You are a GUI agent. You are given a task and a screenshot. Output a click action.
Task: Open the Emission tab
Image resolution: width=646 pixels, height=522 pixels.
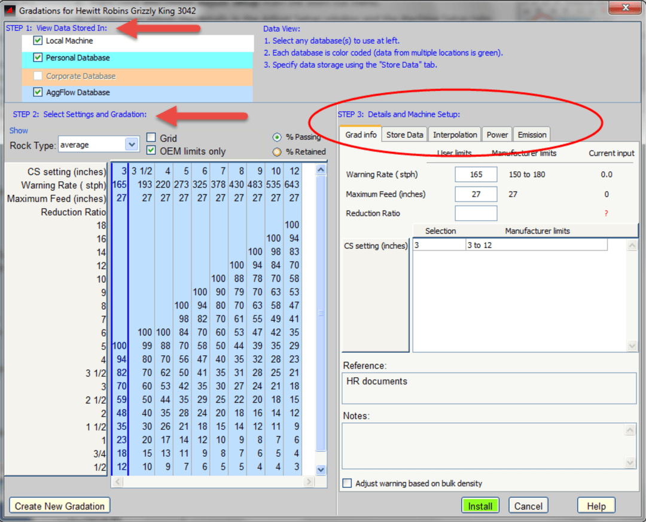click(532, 135)
